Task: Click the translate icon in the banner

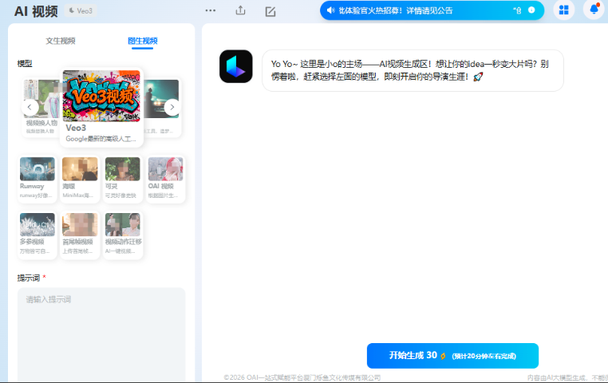Action: 517,10
